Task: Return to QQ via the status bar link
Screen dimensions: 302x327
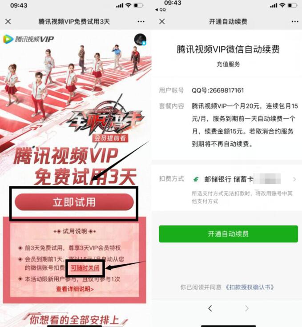Action: [161, 10]
